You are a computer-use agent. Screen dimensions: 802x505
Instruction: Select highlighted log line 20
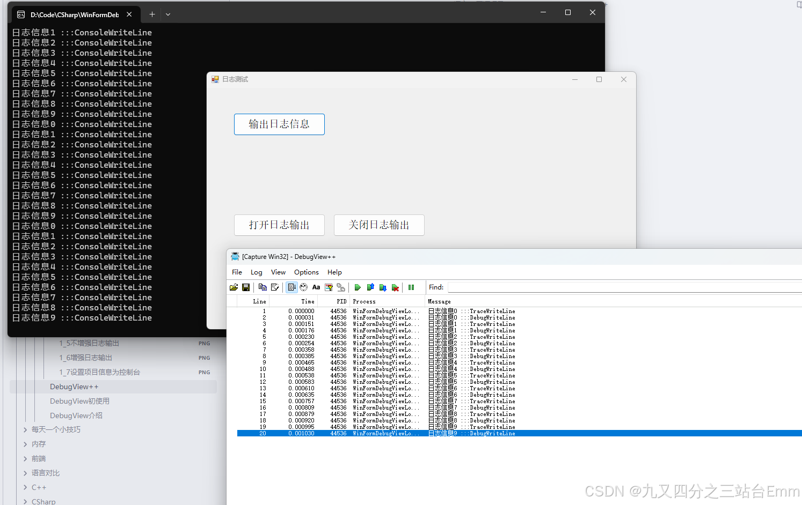coord(520,433)
